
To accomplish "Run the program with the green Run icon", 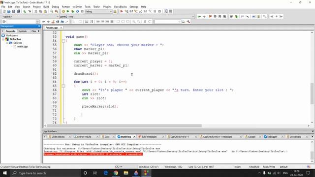I will click(68, 11).
